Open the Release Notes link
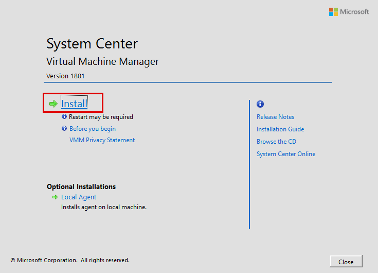Screen dimensions: 378x273 275,117
